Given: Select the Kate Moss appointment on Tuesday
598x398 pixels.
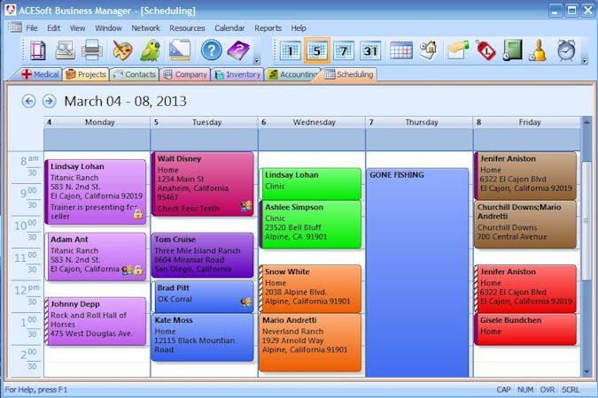Looking at the screenshot, I should [x=203, y=338].
